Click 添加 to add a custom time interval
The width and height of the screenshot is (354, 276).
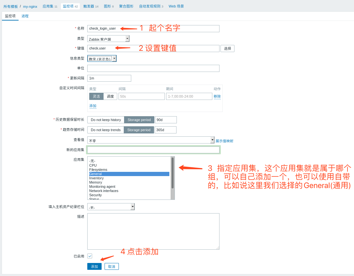tap(93, 106)
